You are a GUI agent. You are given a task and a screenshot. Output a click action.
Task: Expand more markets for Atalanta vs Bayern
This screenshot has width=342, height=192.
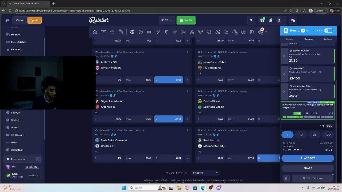click(x=187, y=80)
